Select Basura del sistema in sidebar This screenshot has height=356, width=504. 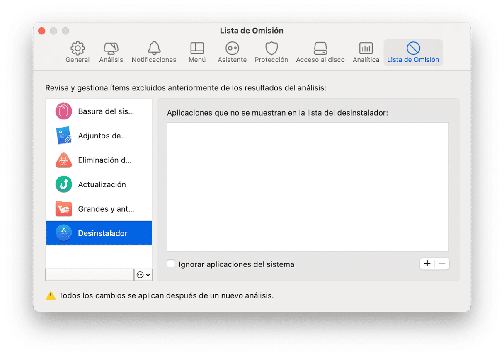99,111
